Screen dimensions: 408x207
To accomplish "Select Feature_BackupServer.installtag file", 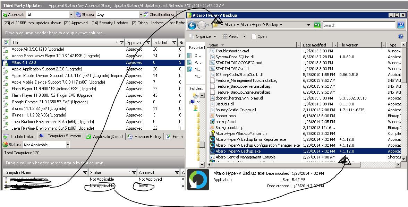I will point(243,86).
